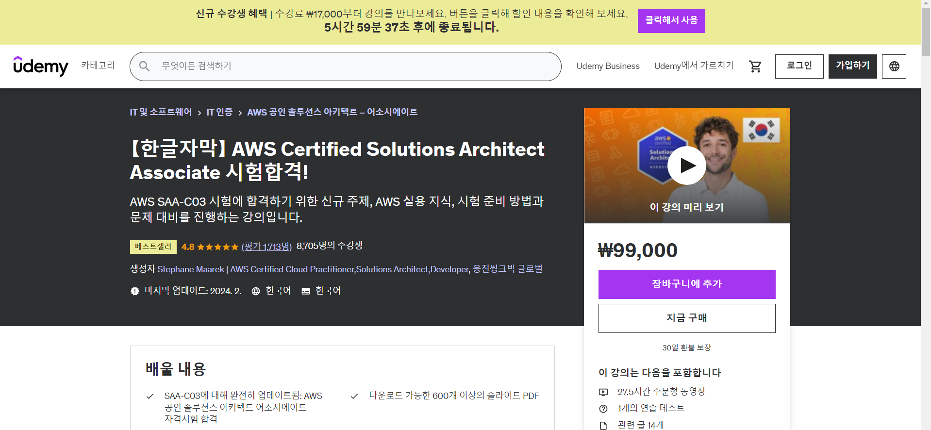The height and width of the screenshot is (430, 931).
Task: Click the globe icon beside course language 한국어
Action: point(256,291)
